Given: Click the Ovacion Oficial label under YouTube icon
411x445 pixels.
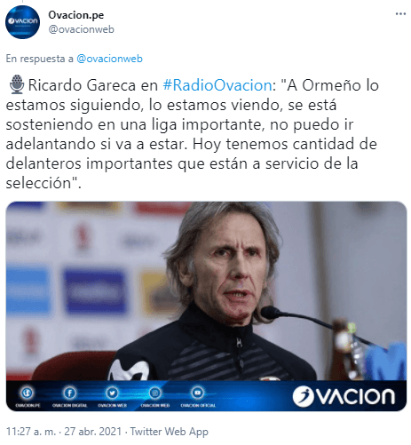Looking at the screenshot, I should (198, 405).
